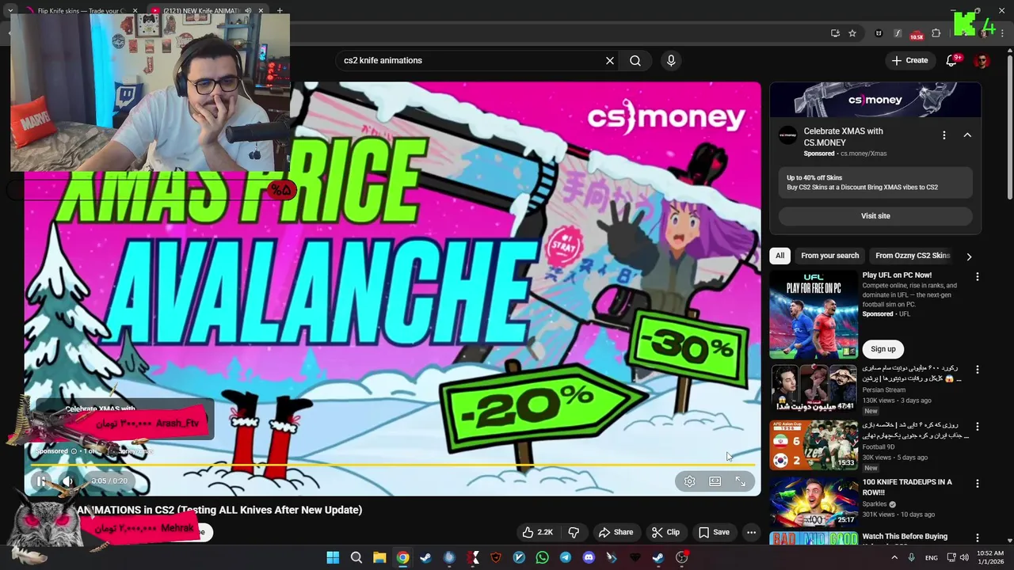The width and height of the screenshot is (1014, 570).
Task: Open the Windows Start menu
Action: [x=333, y=557]
